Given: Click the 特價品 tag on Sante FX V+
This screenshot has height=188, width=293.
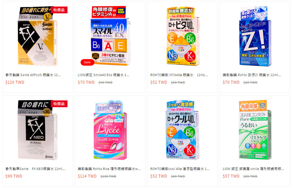Looking at the screenshot, I should click(59, 10).
